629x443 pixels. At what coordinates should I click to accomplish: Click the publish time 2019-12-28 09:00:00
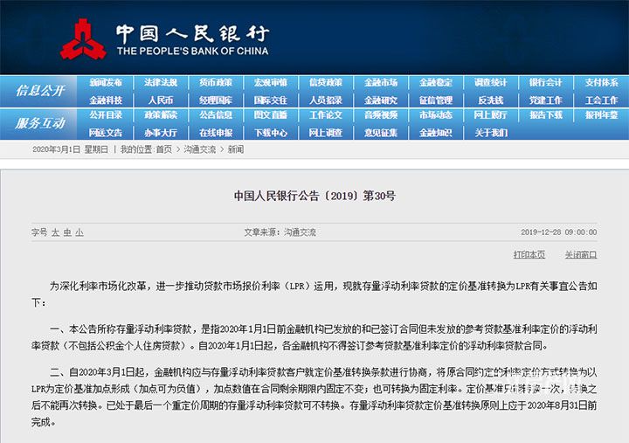click(559, 232)
